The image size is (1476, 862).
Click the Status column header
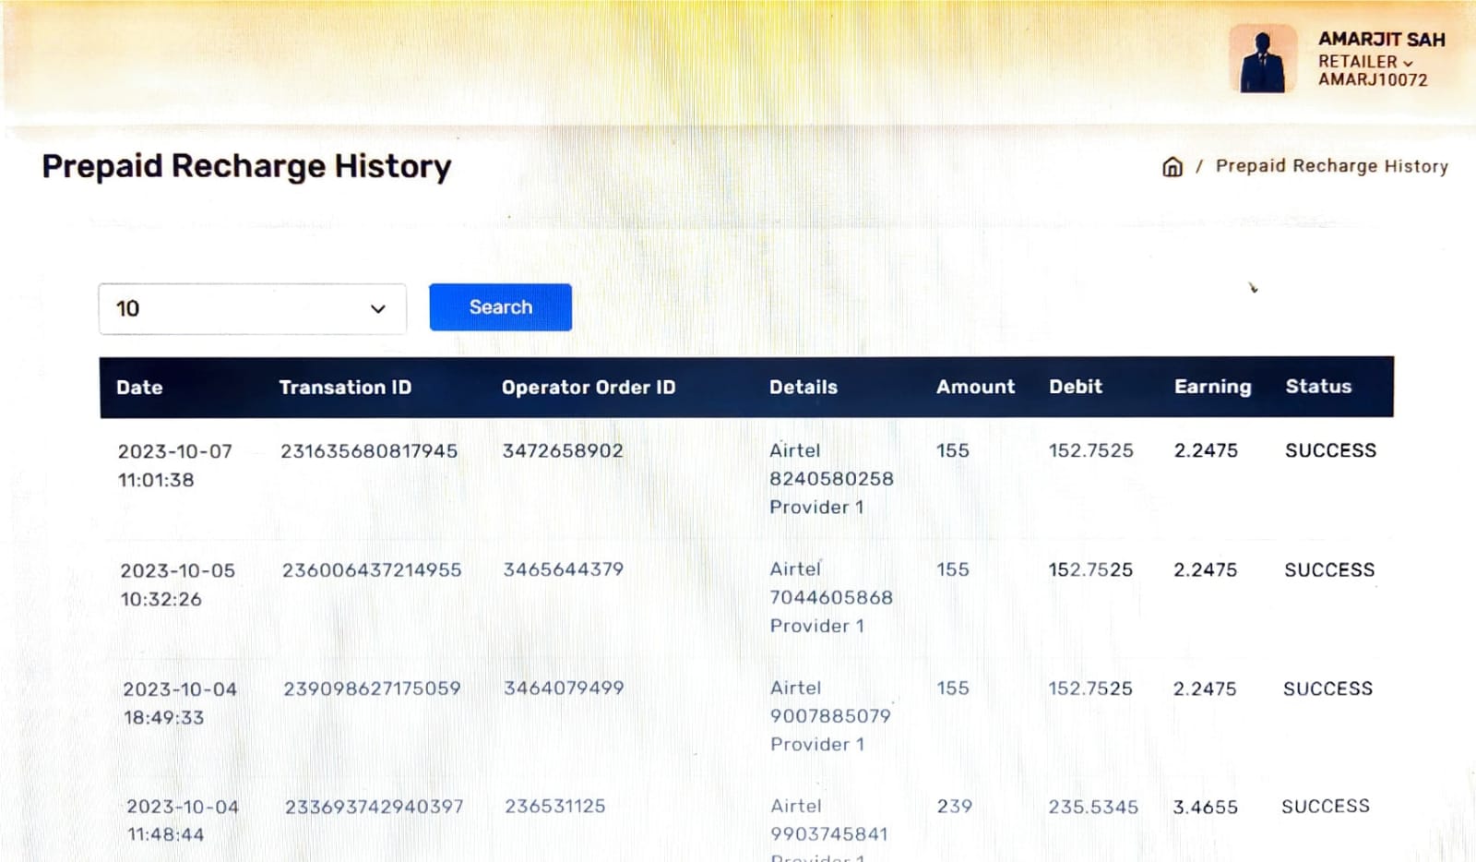coord(1318,388)
